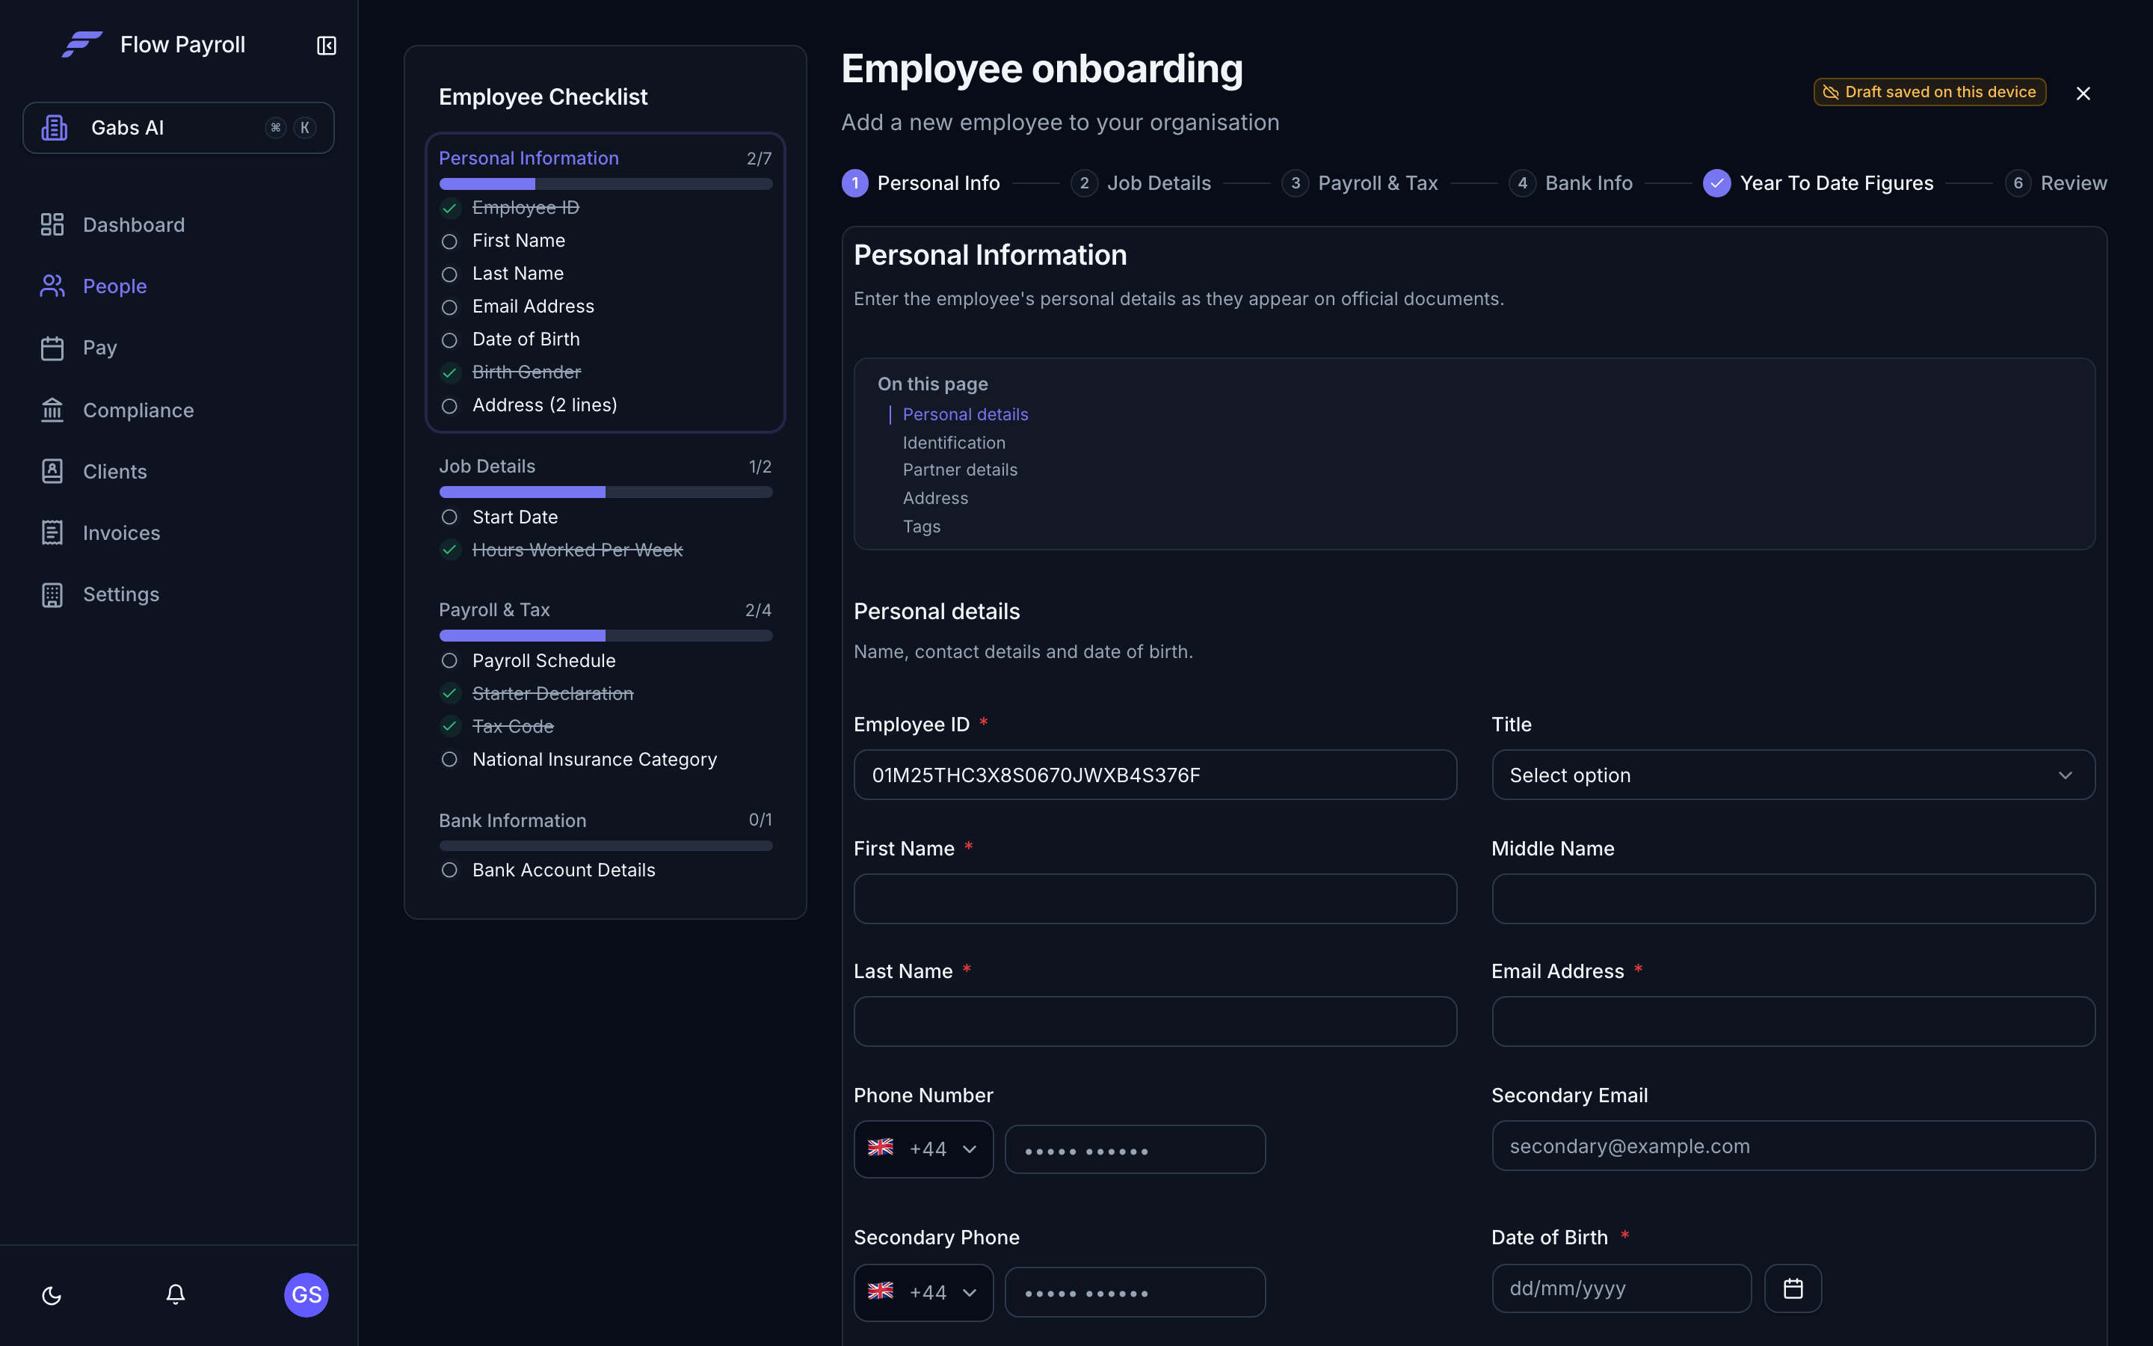
Task: Click the Compliance bank icon
Action: click(x=52, y=410)
